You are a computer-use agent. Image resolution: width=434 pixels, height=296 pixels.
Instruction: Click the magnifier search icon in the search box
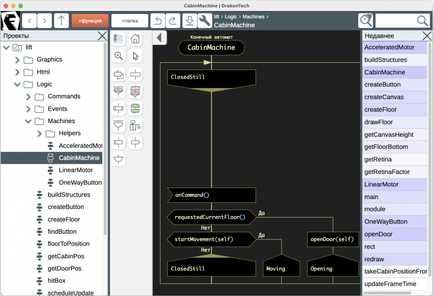pyautogui.click(x=422, y=21)
